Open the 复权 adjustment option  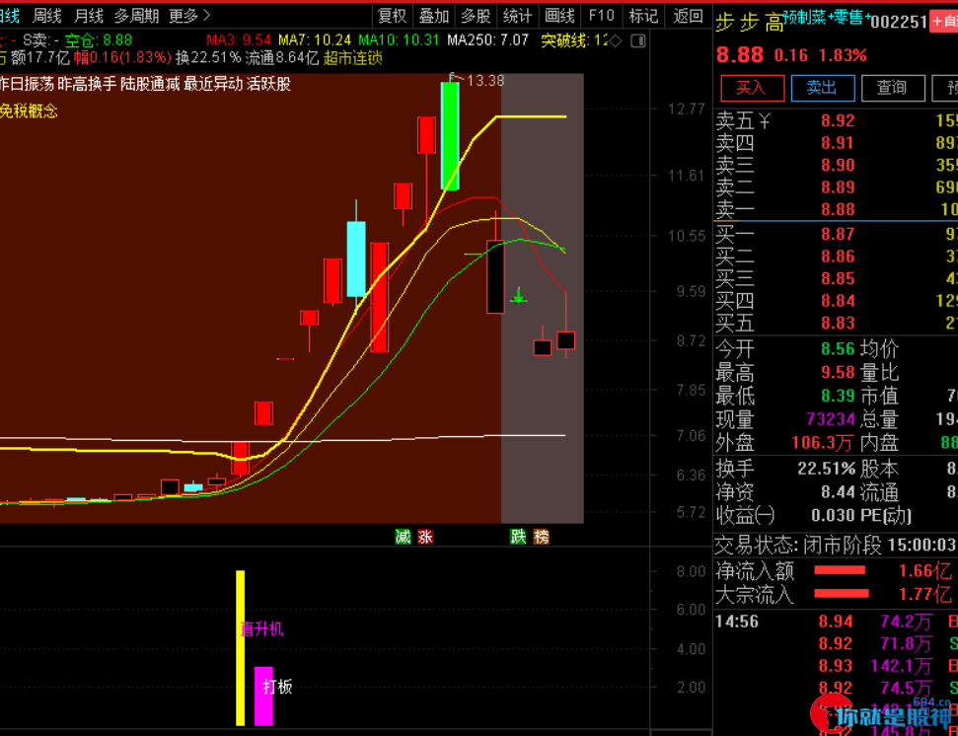(393, 16)
